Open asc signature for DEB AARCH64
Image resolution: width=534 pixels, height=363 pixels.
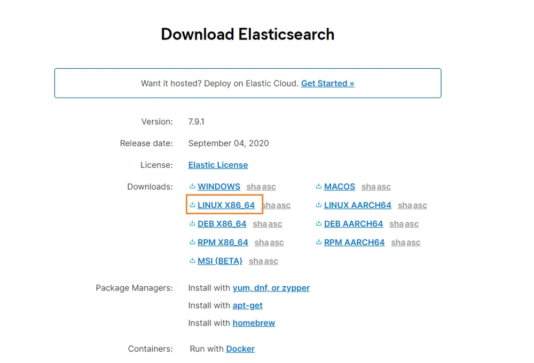tap(411, 224)
